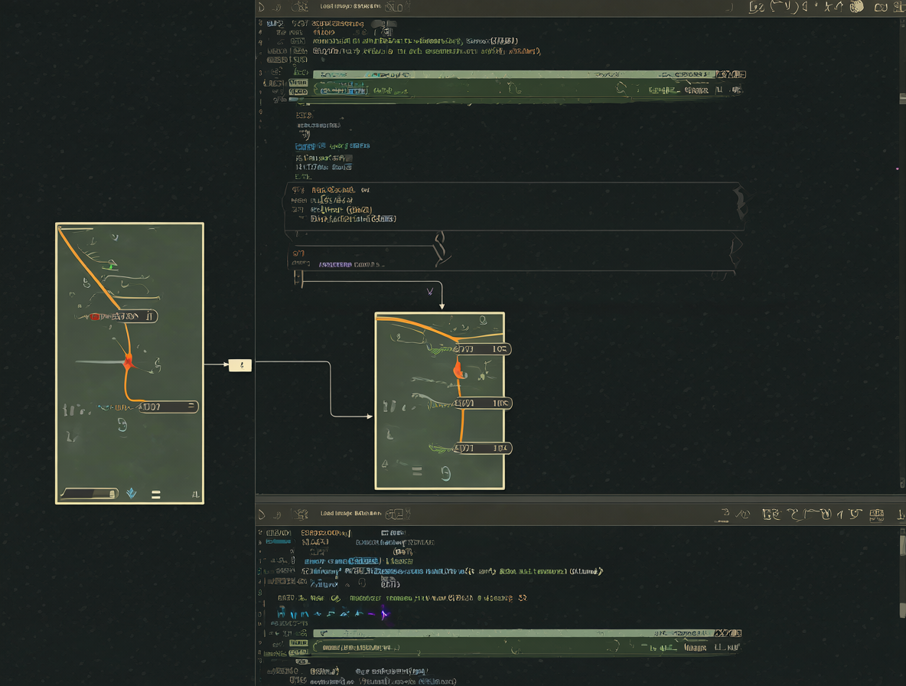Select the orange node on the right panel's orange curve
The image size is (906, 686).
pos(458,369)
